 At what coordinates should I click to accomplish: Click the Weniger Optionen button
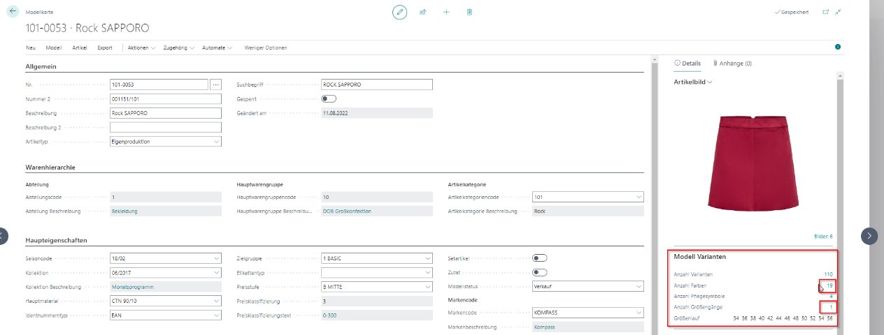pos(265,47)
